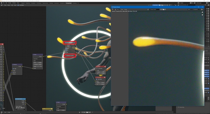Adjust the Threshold slider in upper Glare node
This screenshot has height=114, width=210.
click(x=37, y=64)
